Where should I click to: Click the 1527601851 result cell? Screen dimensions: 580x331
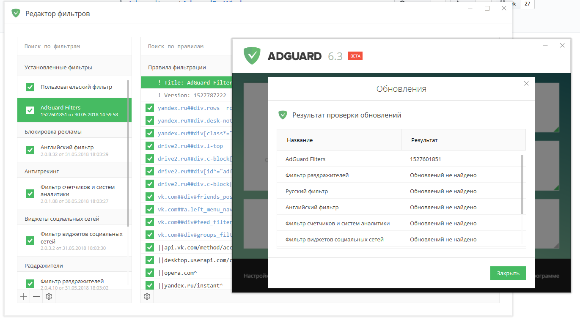425,159
